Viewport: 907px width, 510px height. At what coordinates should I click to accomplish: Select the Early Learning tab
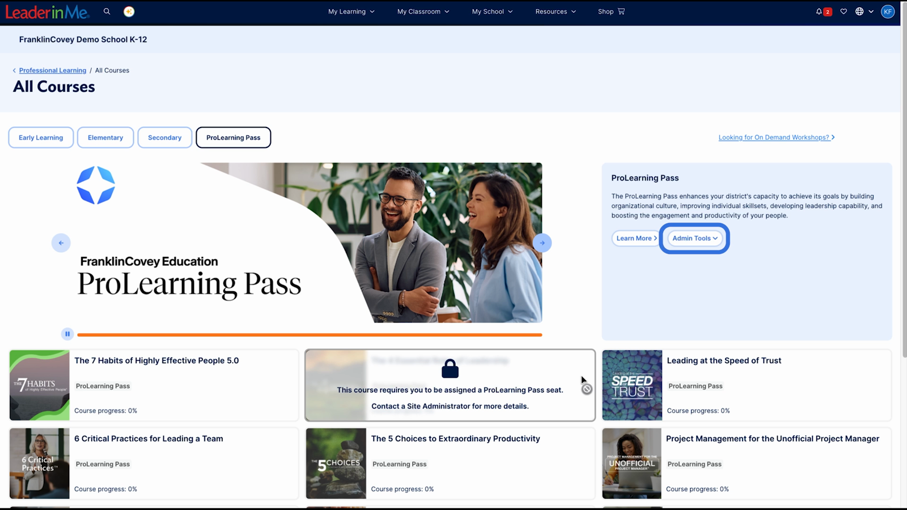tap(41, 138)
